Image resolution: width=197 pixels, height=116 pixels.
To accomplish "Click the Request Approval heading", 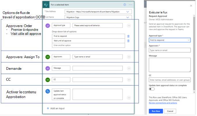I will (x=158, y=16).
